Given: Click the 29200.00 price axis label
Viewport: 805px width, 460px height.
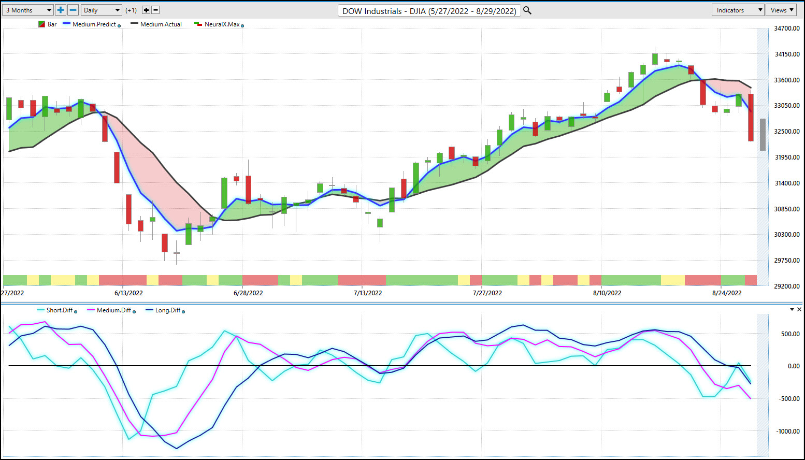Looking at the screenshot, I should [x=787, y=286].
